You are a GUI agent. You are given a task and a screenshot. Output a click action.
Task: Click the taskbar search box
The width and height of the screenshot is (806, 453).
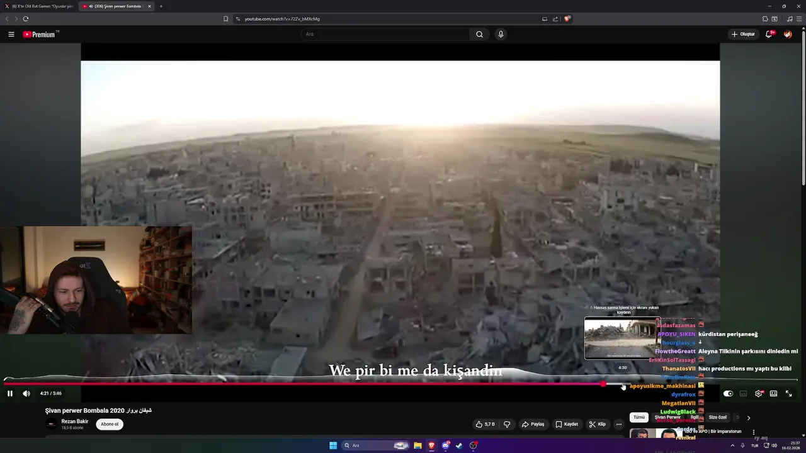[376, 445]
